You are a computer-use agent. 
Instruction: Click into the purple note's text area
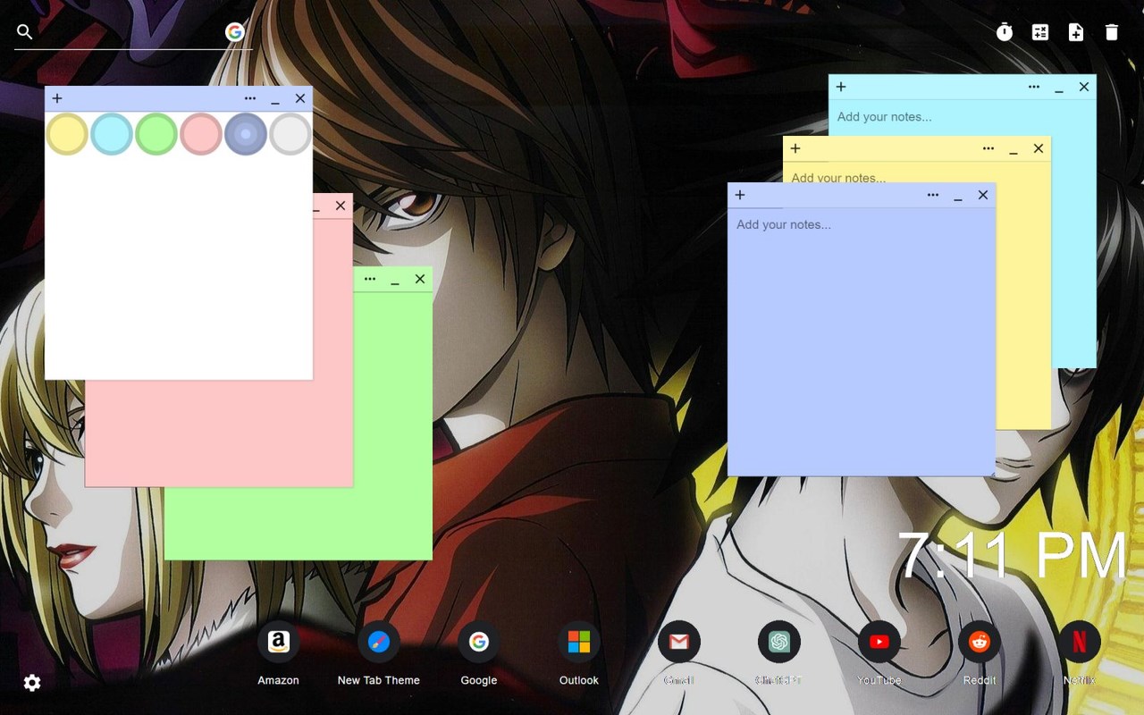tap(862, 341)
